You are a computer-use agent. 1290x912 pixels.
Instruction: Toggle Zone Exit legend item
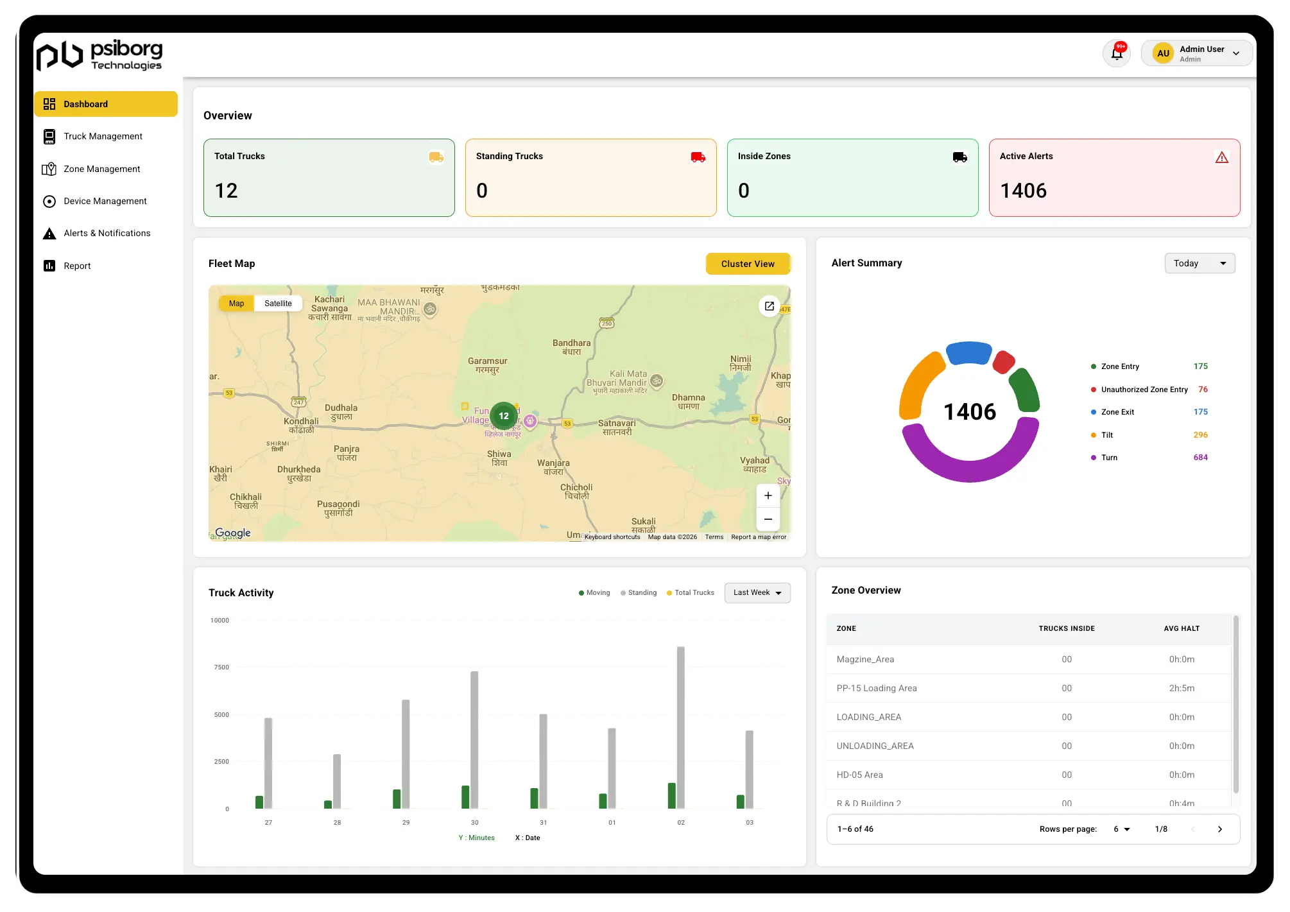pos(1113,412)
